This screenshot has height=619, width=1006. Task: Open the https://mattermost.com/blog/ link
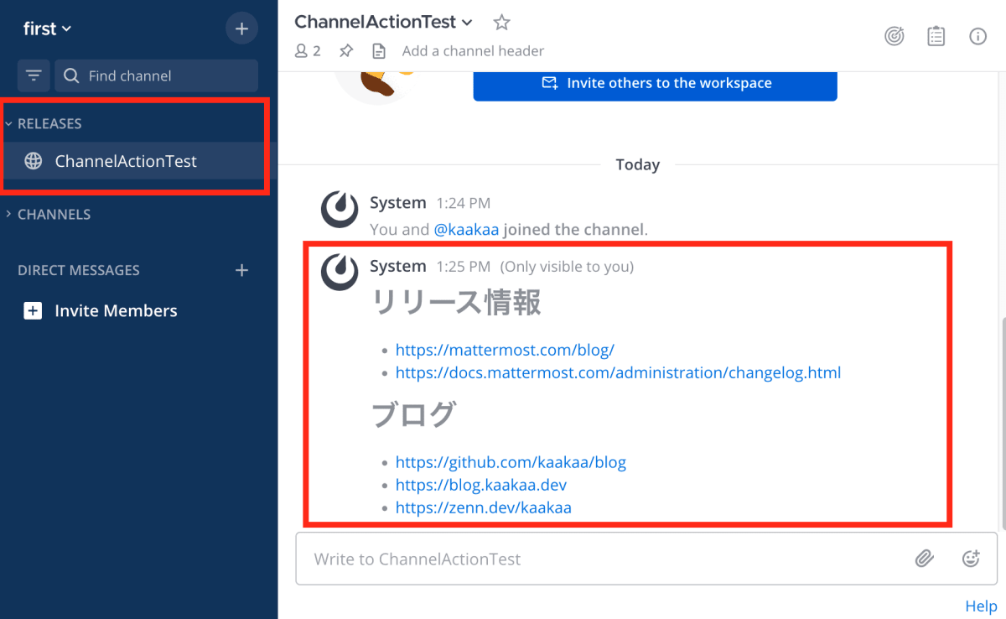[505, 350]
